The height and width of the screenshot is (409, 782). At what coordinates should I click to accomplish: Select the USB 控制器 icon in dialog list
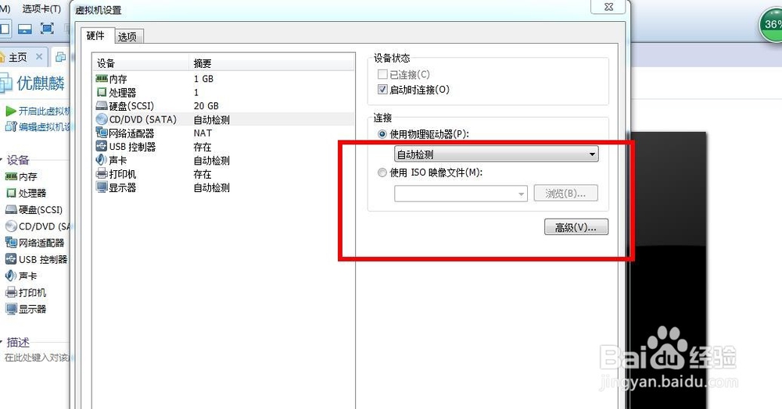click(102, 146)
